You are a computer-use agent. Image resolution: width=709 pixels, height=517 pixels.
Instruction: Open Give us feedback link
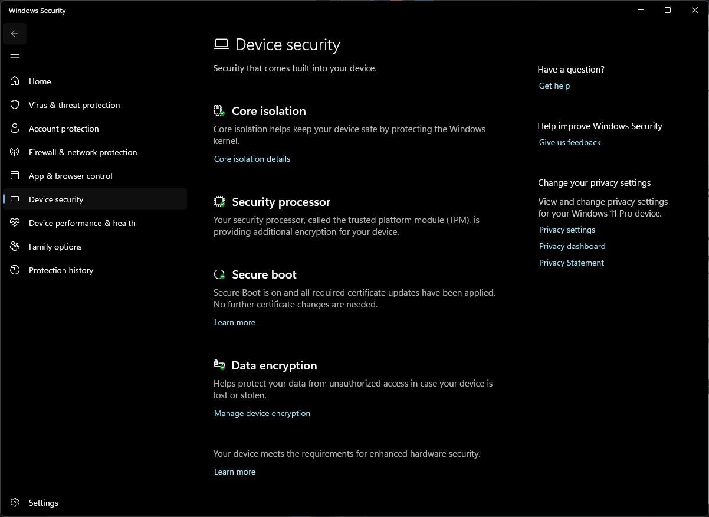click(x=570, y=142)
